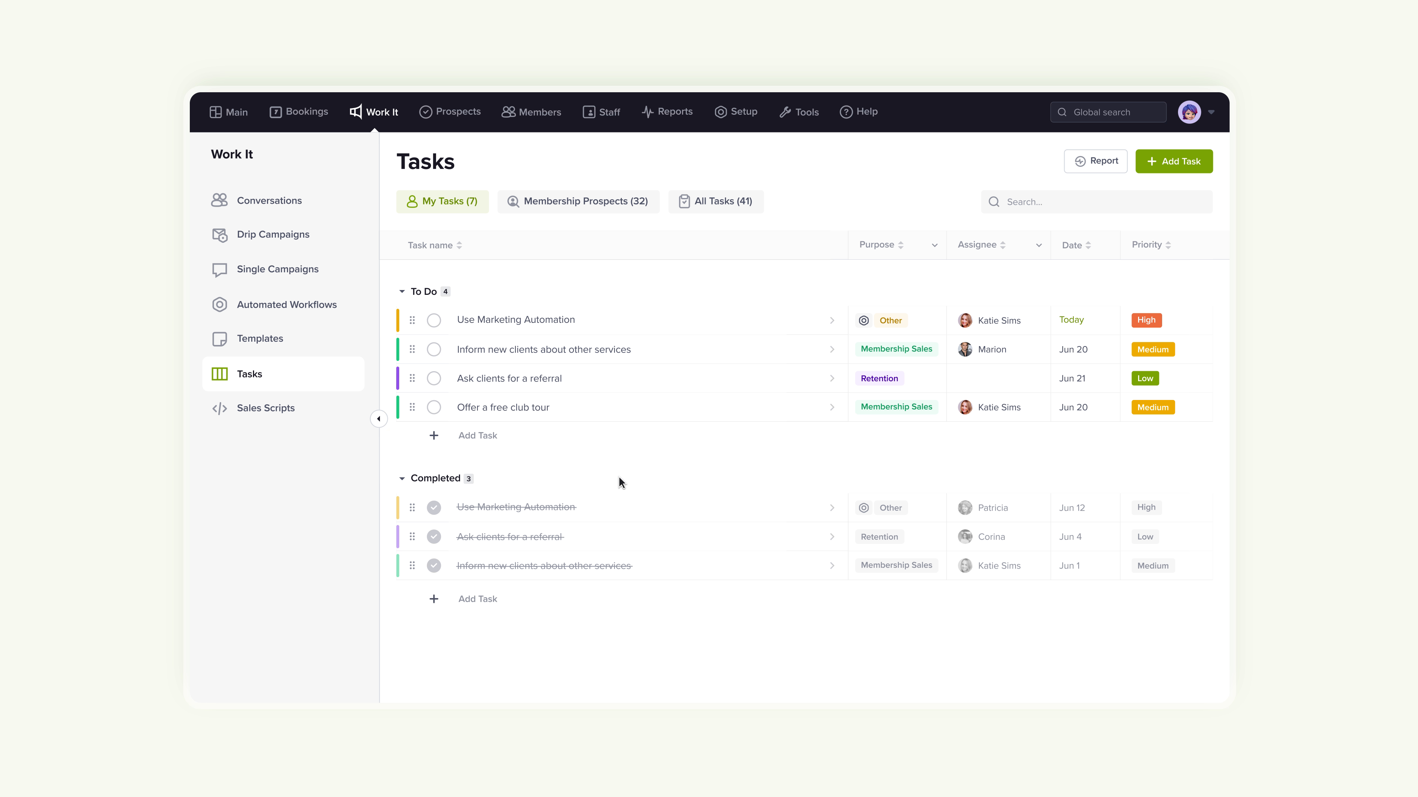Check off the 'Offer a free club tour' task

tap(434, 407)
